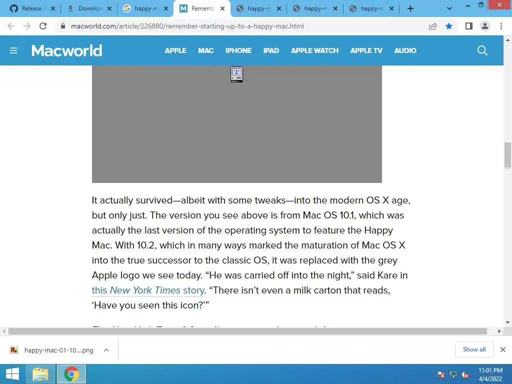Follow the New York Times story link
512x384 pixels.
148,290
